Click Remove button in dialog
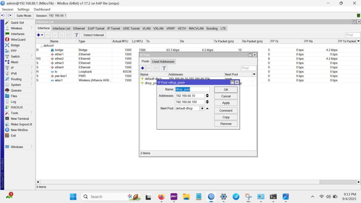Image resolution: width=361 pixels, height=203 pixels. click(x=226, y=124)
